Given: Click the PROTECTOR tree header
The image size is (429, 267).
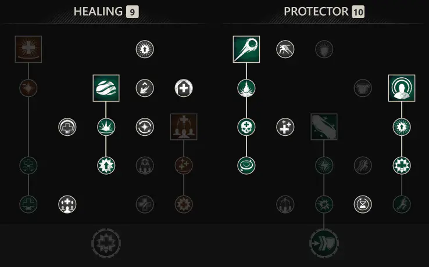Looking at the screenshot, I should pos(316,12).
